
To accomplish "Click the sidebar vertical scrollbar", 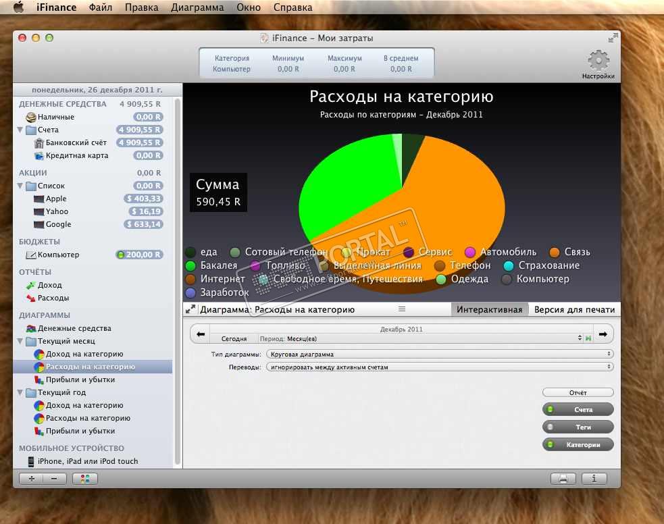I will click(x=178, y=282).
